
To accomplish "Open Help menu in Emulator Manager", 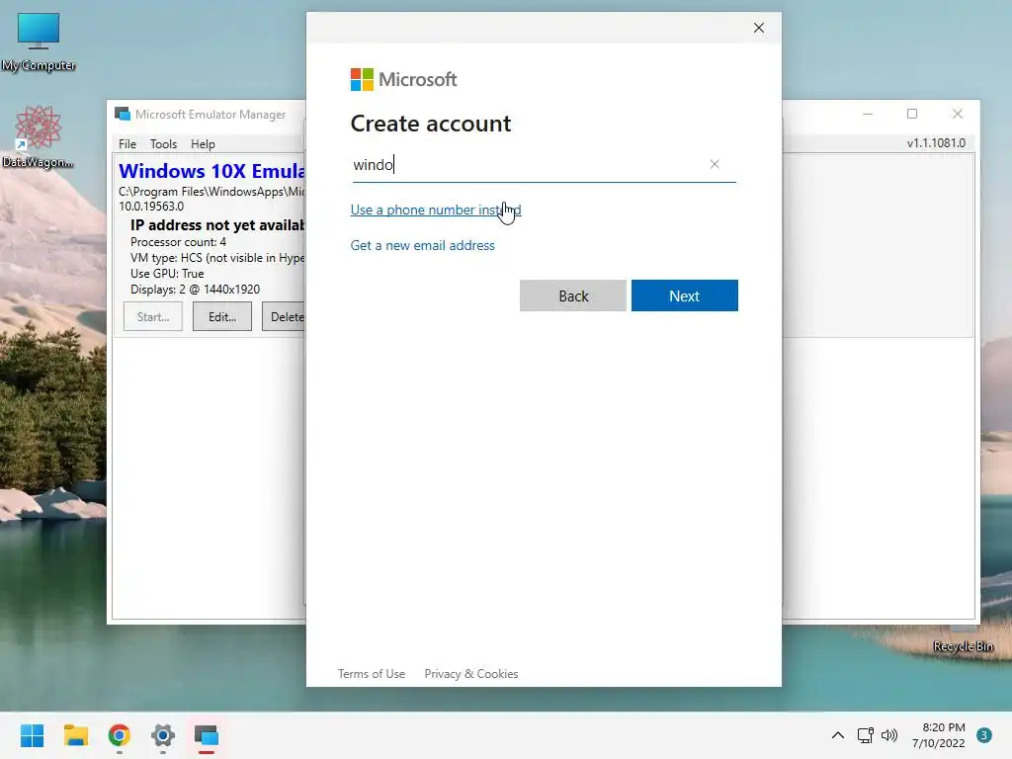I will coord(203,144).
